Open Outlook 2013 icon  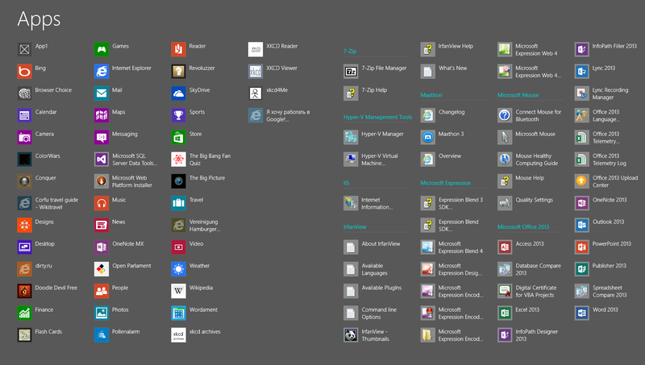click(x=581, y=226)
